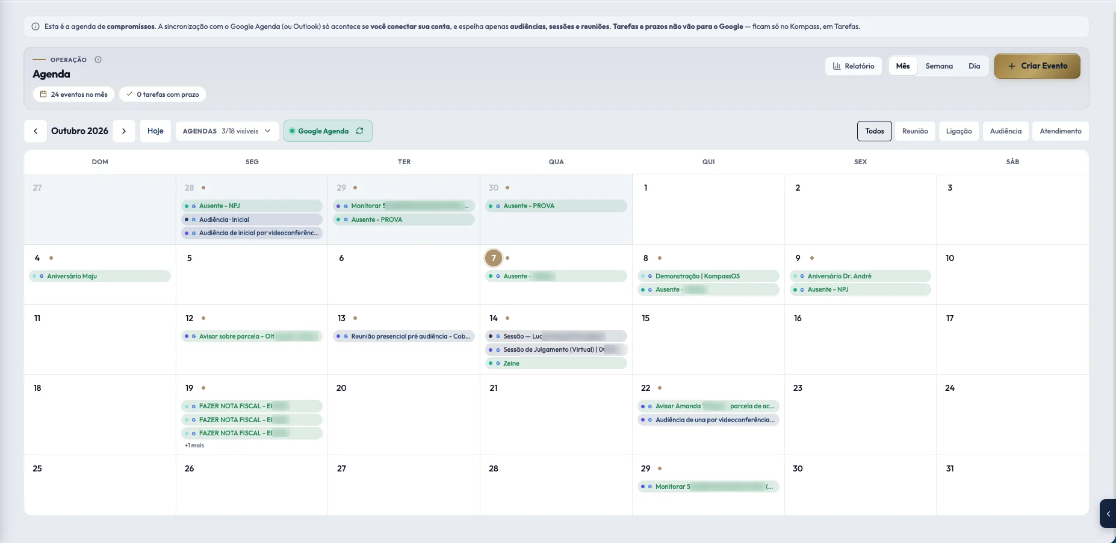
Task: Open the '0 tarefas com prazo' chip
Action: pos(163,94)
